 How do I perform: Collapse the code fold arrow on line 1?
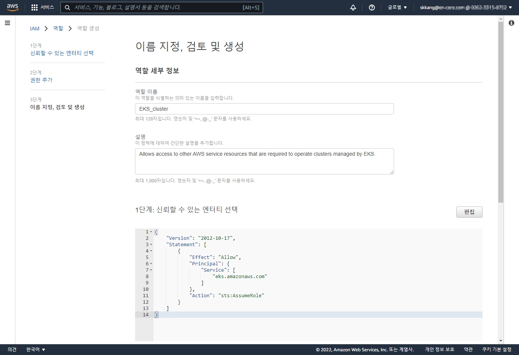[x=151, y=232]
